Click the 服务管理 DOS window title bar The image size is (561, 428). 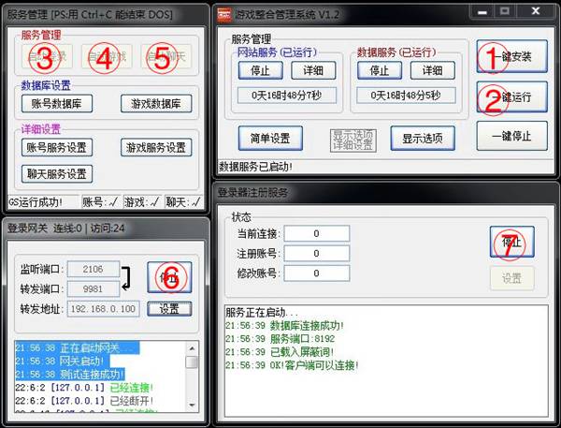click(x=106, y=15)
